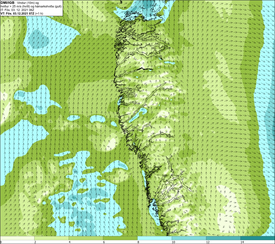The height and width of the screenshot is (244, 275).
Task: Select the 8–10 m/s light cyan swatch
Action: [x=155, y=238]
